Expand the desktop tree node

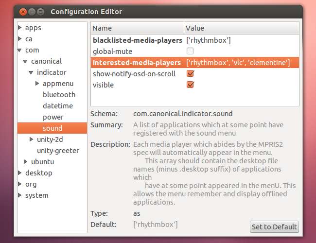pyautogui.click(x=20, y=173)
